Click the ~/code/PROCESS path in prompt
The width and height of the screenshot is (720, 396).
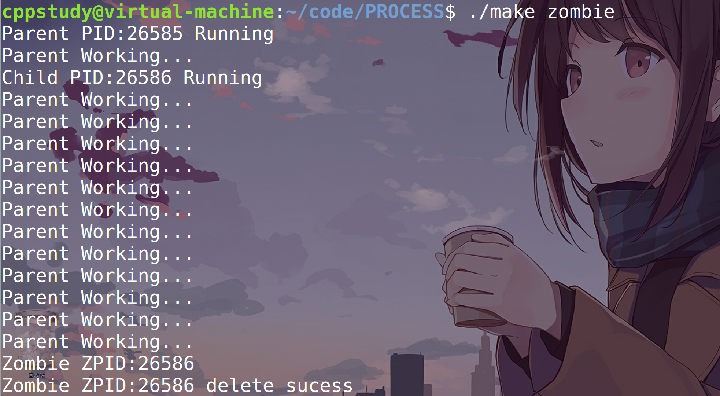365,12
